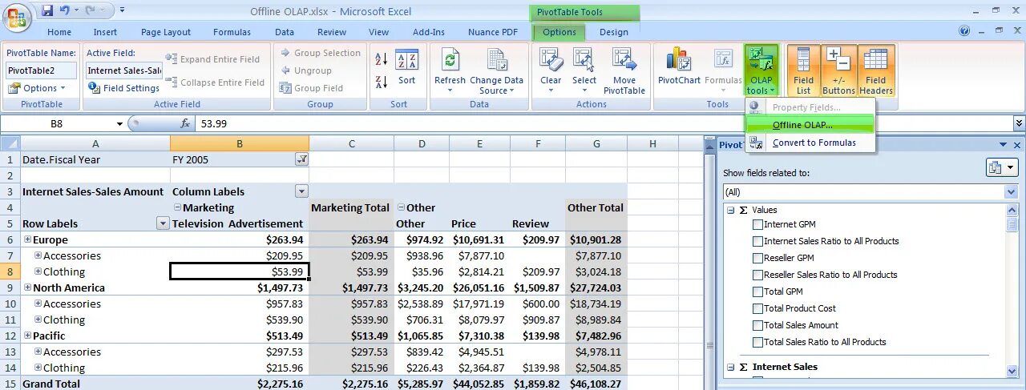Check Internet Sales Ratio to All Products
The image size is (1026, 390).
(x=757, y=241)
